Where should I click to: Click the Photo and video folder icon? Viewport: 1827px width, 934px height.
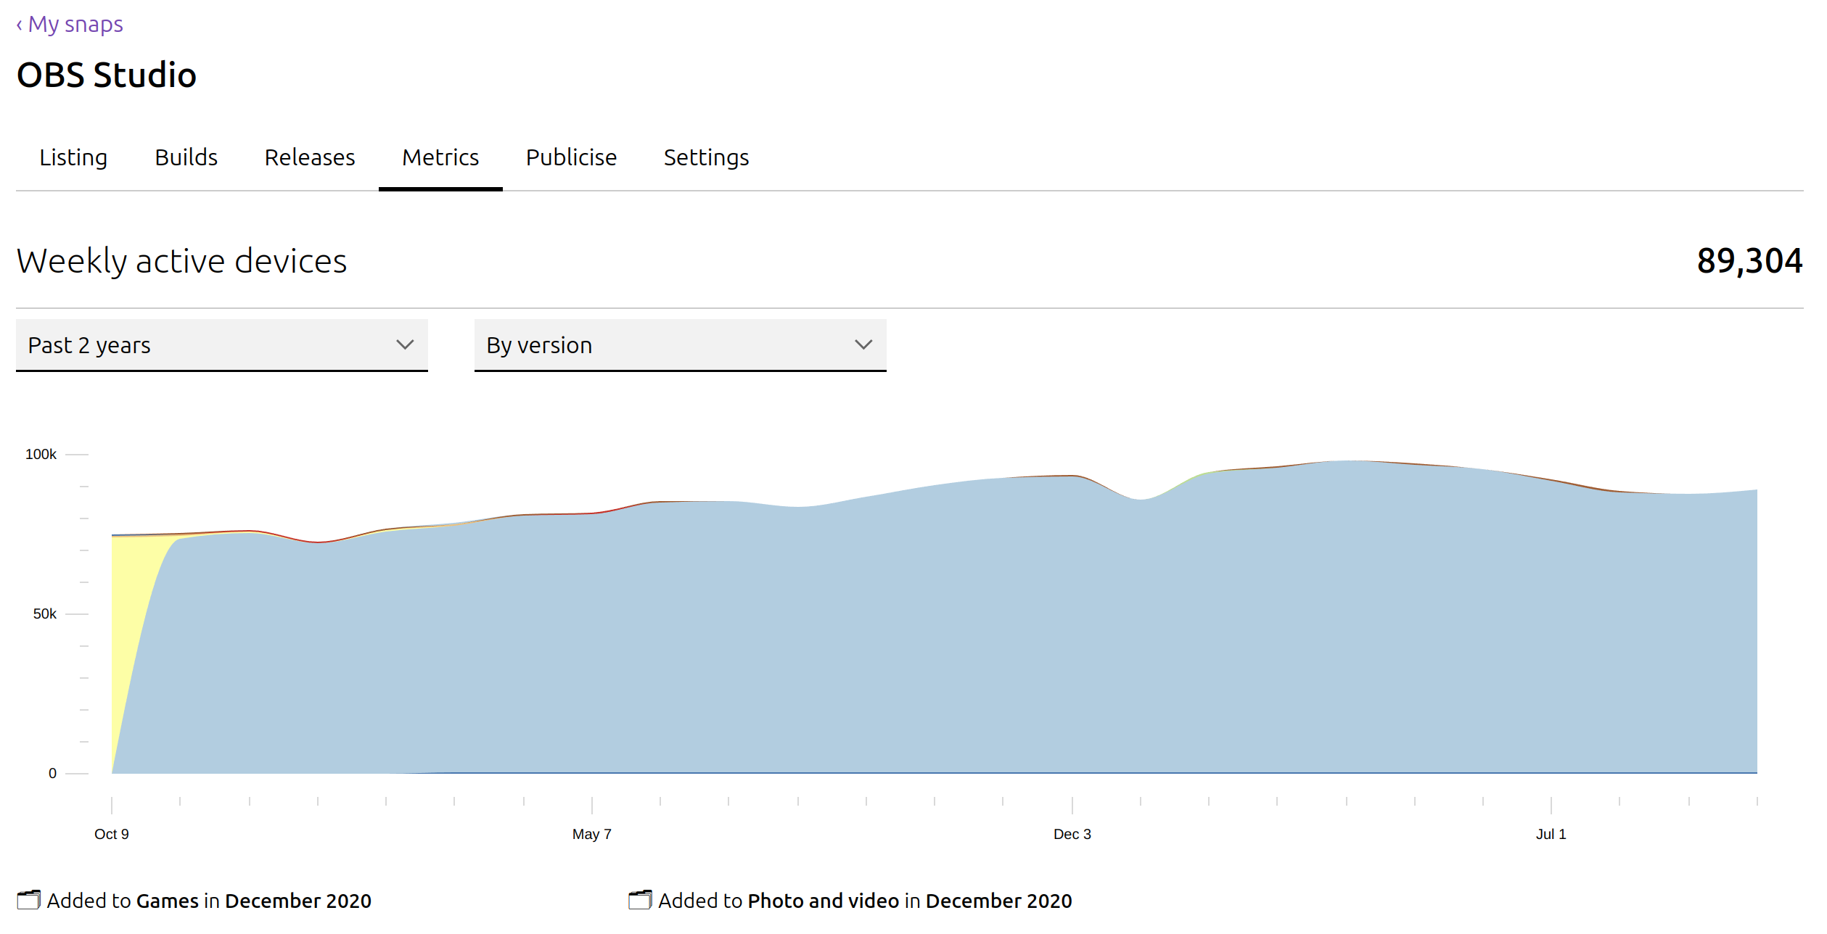click(x=641, y=900)
